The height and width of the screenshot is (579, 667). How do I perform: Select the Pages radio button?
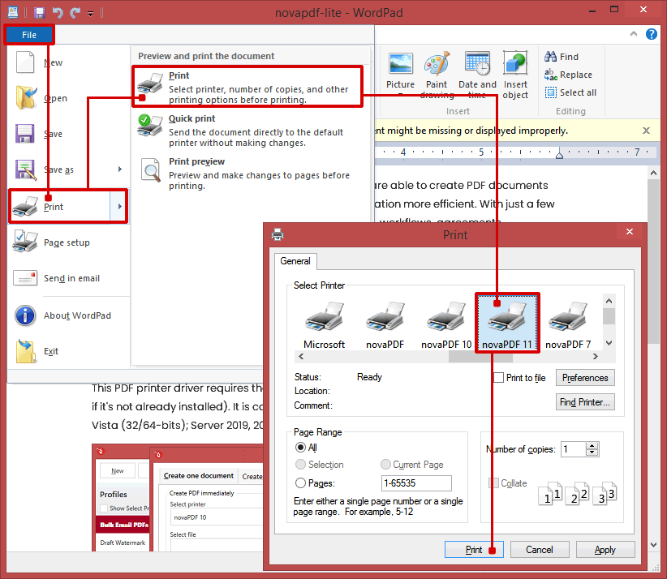pyautogui.click(x=300, y=483)
